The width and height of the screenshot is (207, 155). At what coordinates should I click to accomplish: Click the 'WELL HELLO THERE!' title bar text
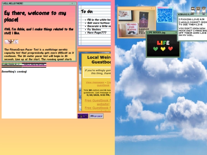13,3
